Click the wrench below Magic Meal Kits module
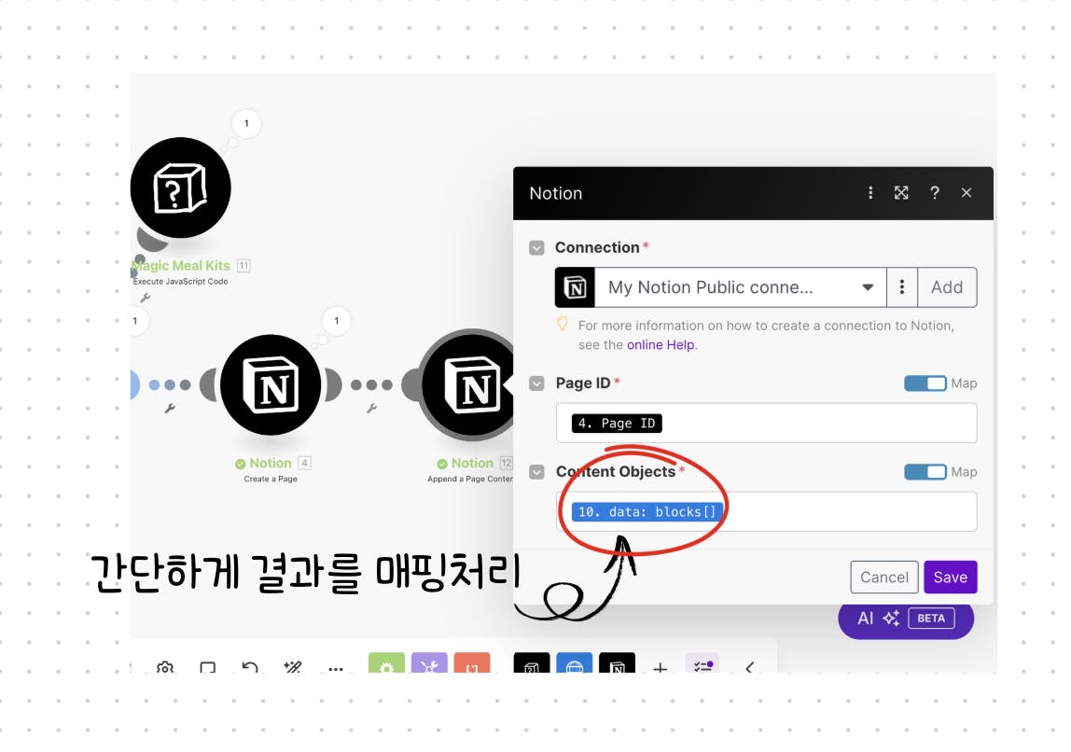This screenshot has height=752, width=1071. [x=145, y=298]
